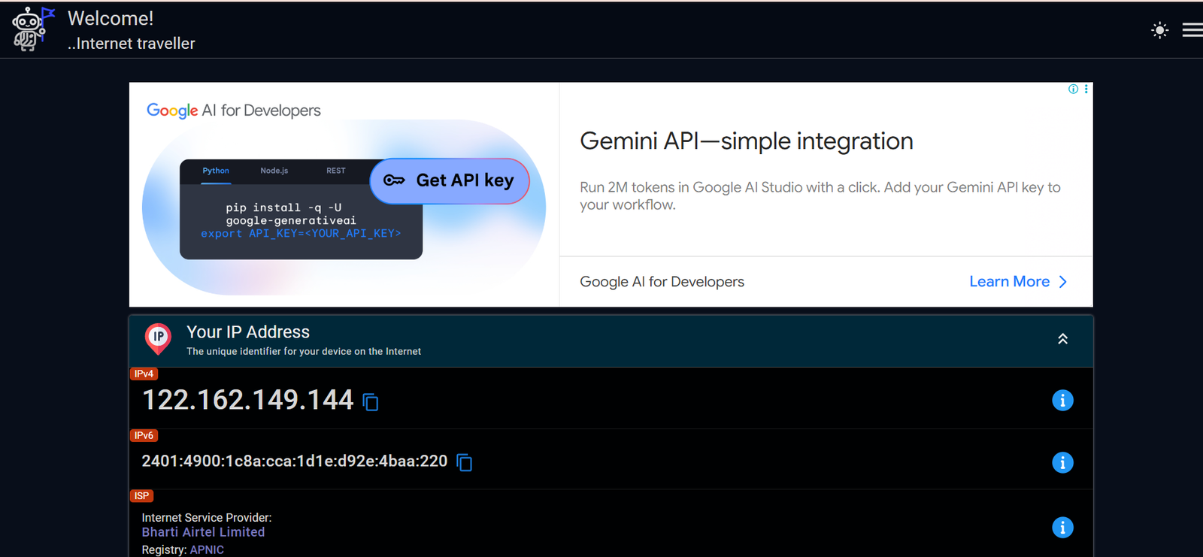The width and height of the screenshot is (1203, 557).
Task: Copy the IPv6 address to clipboard
Action: pyautogui.click(x=465, y=462)
